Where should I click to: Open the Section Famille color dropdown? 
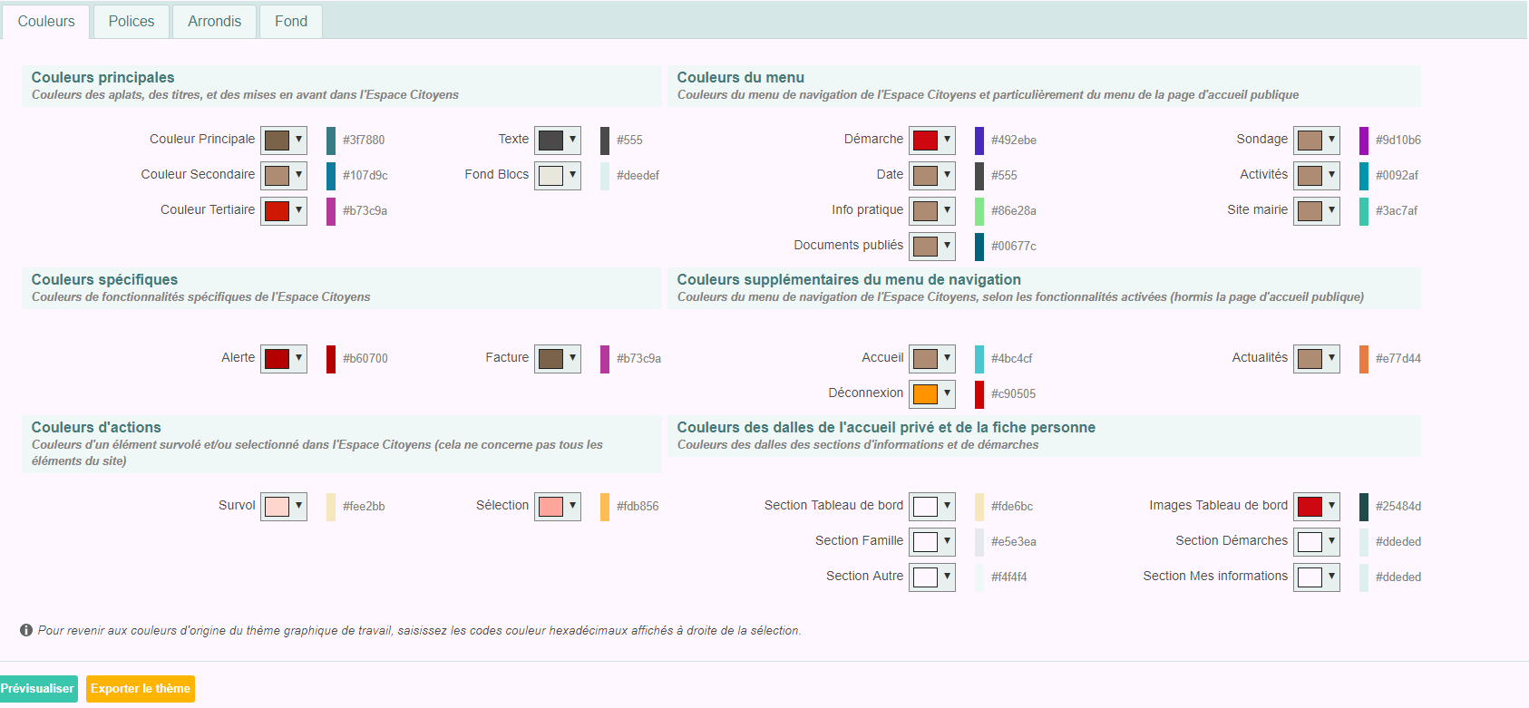coord(947,541)
